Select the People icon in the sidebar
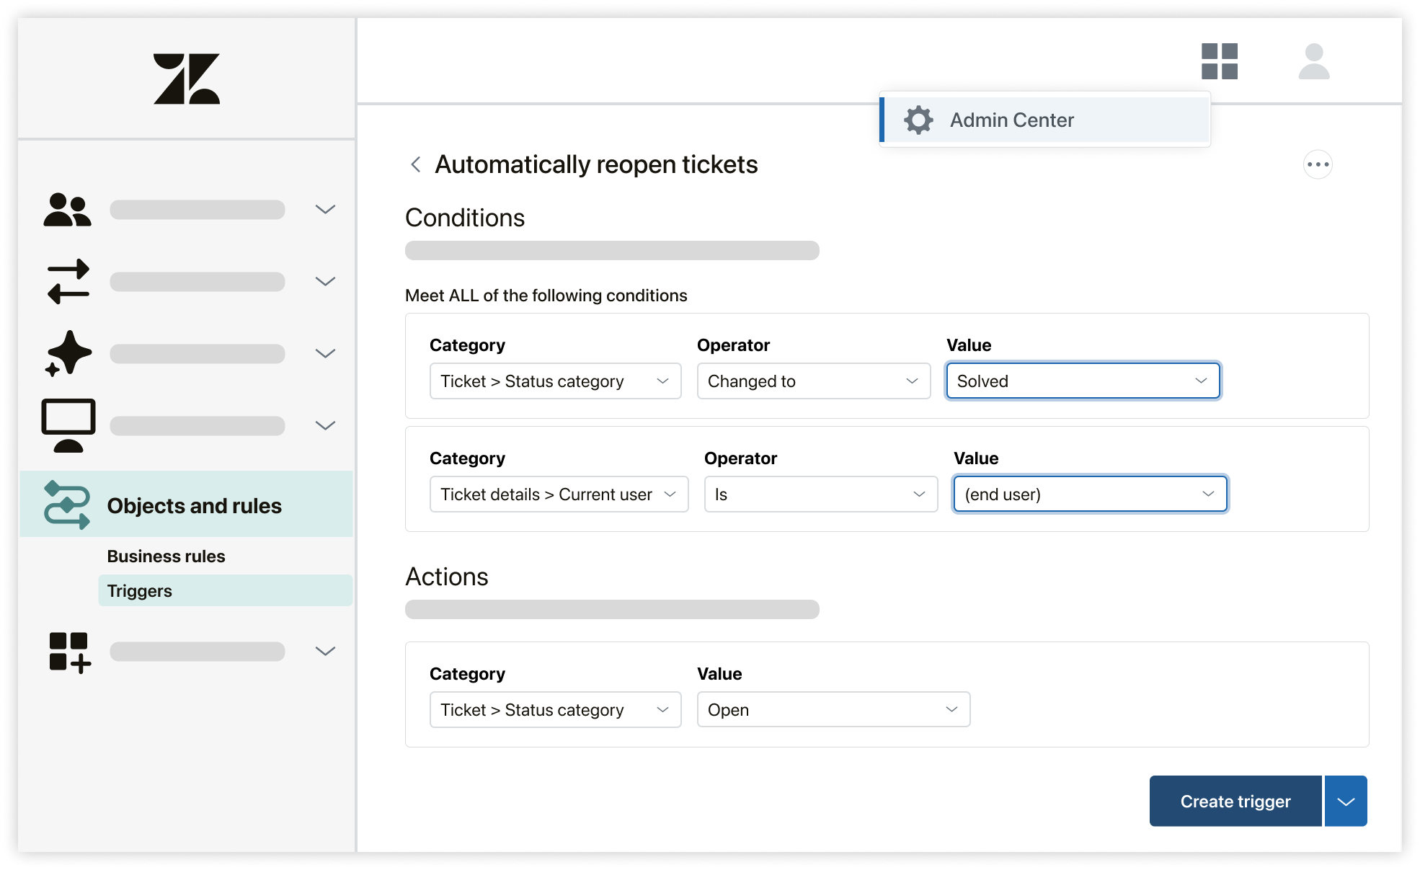This screenshot has height=870, width=1420. tap(68, 209)
